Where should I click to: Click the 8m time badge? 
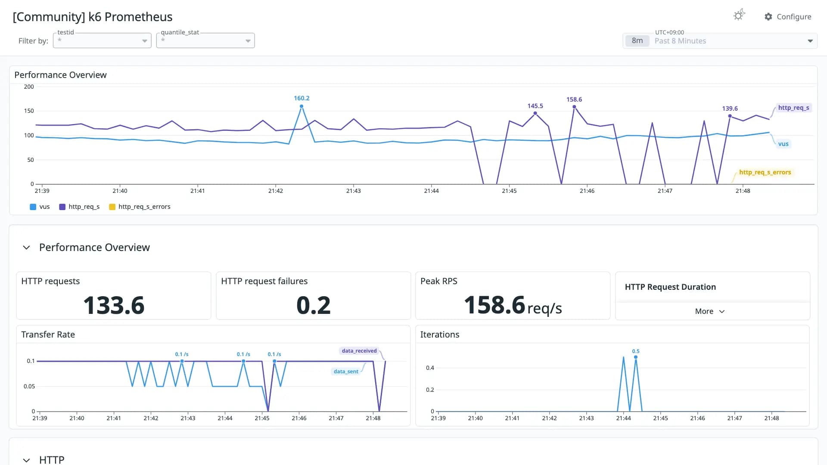(x=637, y=41)
